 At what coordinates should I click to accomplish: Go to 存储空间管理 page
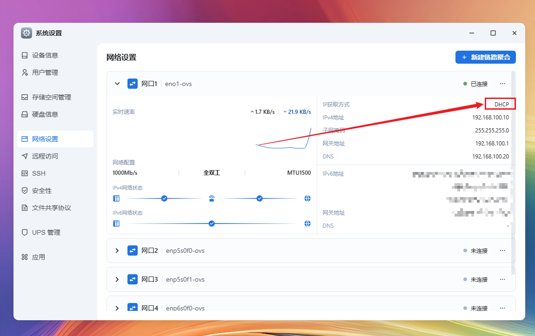(x=51, y=97)
